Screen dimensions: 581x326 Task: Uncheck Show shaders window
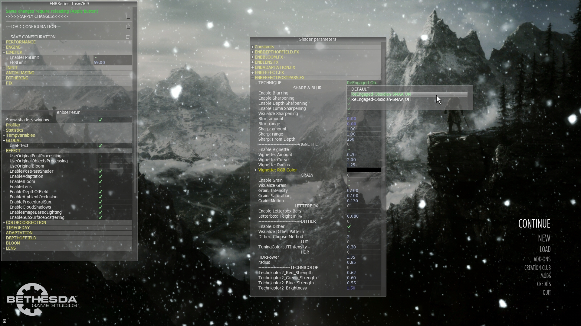(x=100, y=120)
